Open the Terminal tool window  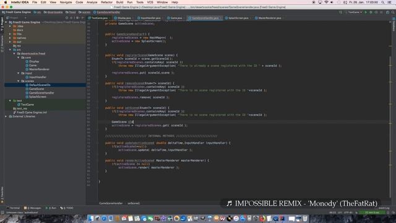point(13,208)
